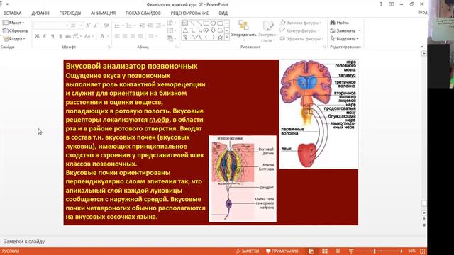Image resolution: width=454 pixels, height=255 pixels.
Task: Open the Макет layout dropdown
Action: (13, 23)
